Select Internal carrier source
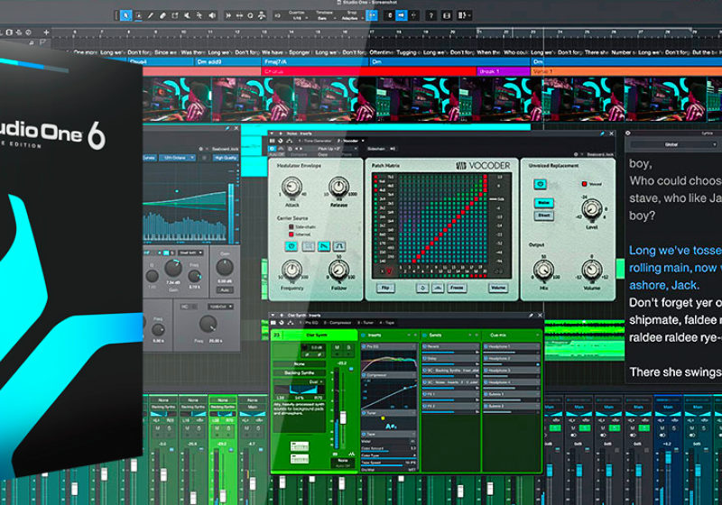The height and width of the screenshot is (505, 722). 300,234
